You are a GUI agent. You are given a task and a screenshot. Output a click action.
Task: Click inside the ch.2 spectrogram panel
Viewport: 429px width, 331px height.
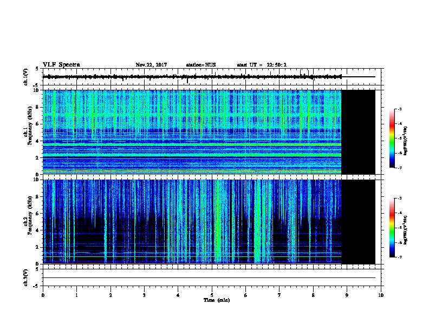point(192,222)
